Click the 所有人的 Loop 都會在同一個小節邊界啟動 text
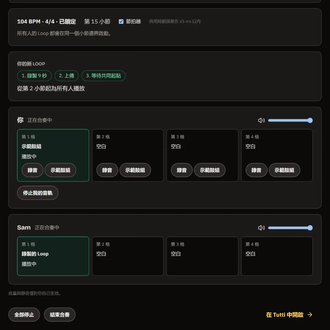The height and width of the screenshot is (330, 330). point(64,34)
